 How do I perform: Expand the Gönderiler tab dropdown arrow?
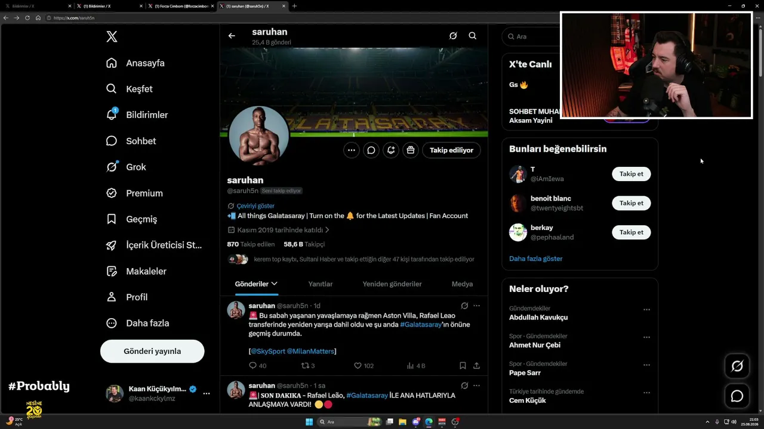(x=274, y=284)
